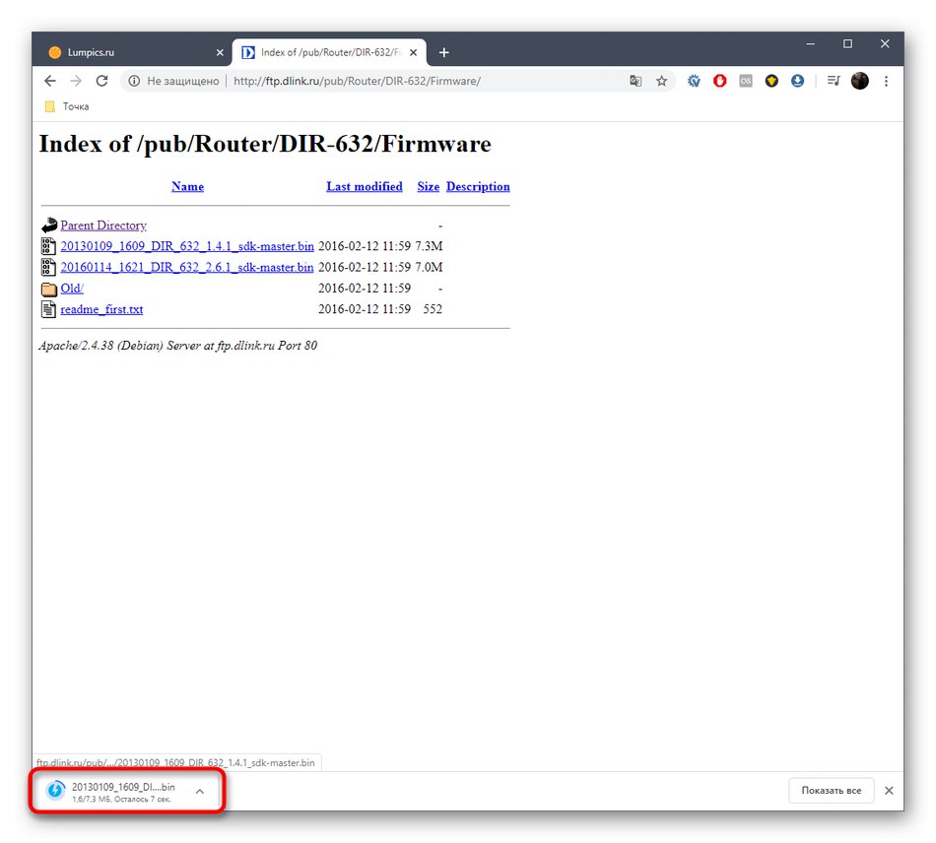Viewport: 936px width, 843px height.
Task: Open the blue gear extension icon
Action: (x=694, y=81)
